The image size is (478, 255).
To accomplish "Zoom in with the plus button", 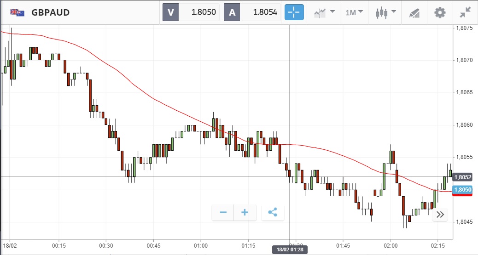I will 245,212.
